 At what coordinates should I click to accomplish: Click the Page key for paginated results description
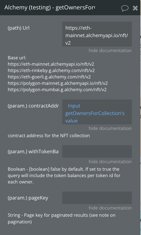click(62, 219)
